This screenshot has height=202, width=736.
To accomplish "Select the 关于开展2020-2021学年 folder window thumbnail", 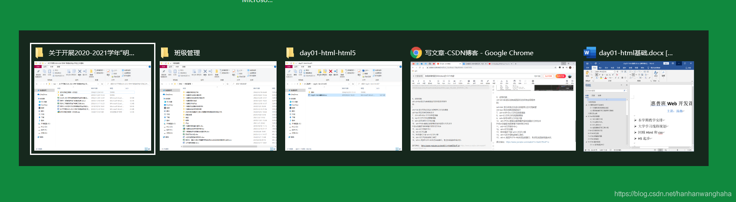I will (92, 107).
